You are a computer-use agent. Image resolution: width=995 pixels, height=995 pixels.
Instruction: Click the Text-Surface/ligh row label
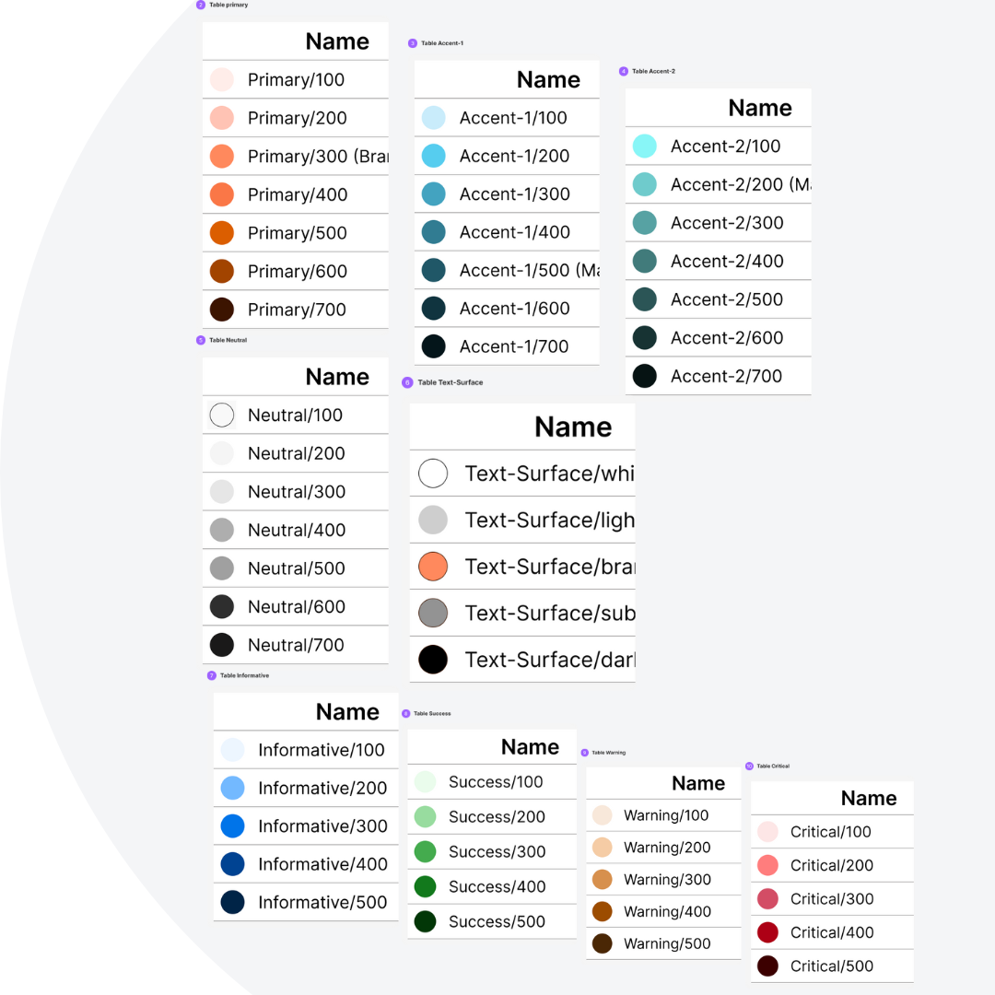point(549,521)
